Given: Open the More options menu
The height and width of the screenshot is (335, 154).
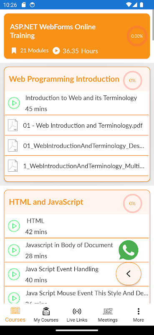Looking at the screenshot, I should [139, 314].
